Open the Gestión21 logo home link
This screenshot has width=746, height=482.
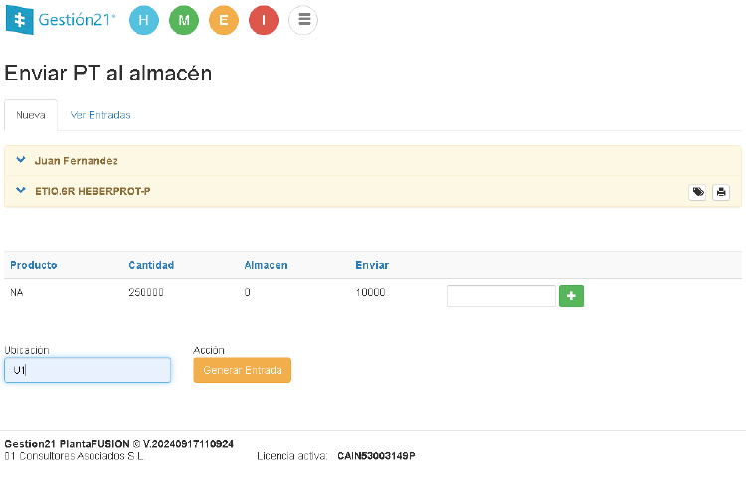61,20
